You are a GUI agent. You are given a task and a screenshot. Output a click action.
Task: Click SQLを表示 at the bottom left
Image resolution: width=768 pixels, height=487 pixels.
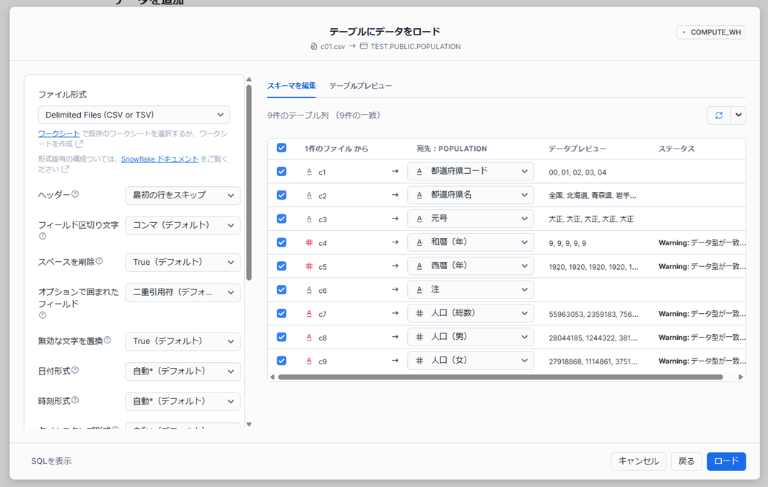51,461
